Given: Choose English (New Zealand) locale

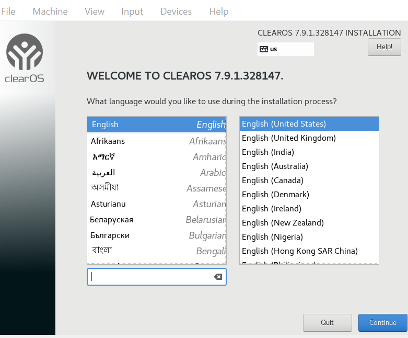Looking at the screenshot, I should point(309,223).
